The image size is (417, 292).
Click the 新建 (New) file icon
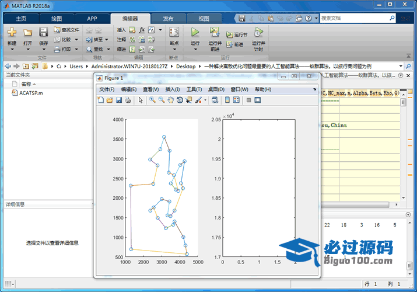(x=12, y=32)
